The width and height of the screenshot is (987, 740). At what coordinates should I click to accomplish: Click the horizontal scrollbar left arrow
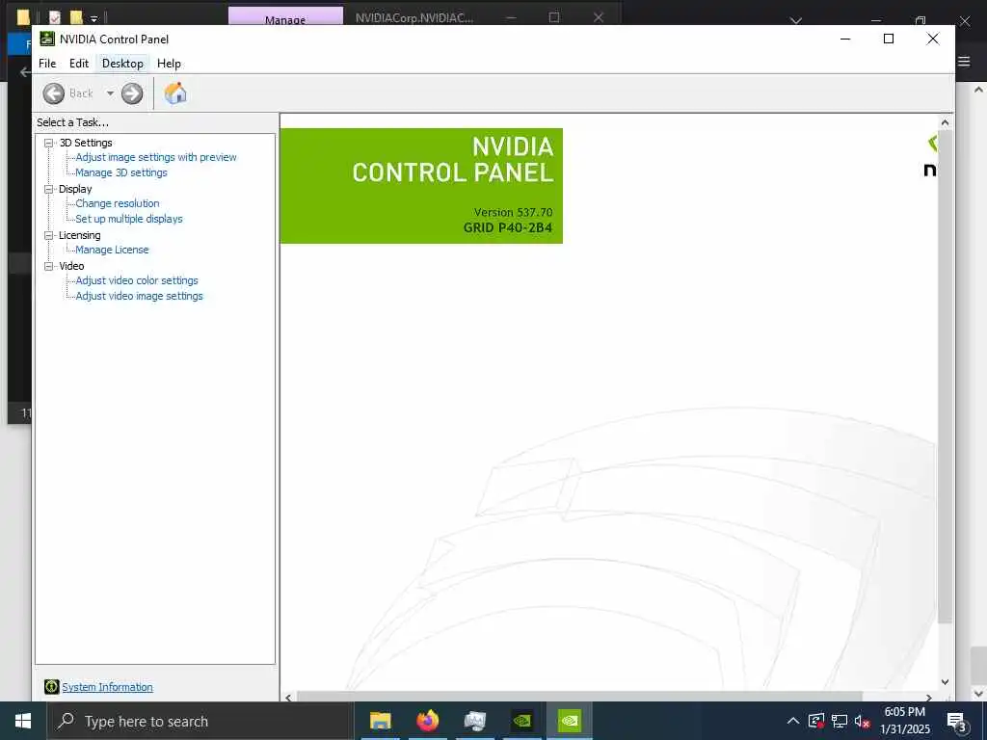click(288, 698)
